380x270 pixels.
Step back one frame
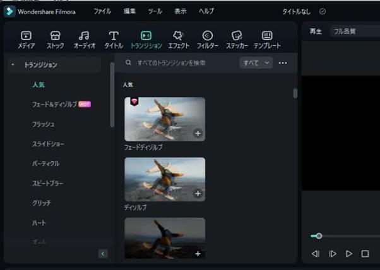(x=315, y=254)
